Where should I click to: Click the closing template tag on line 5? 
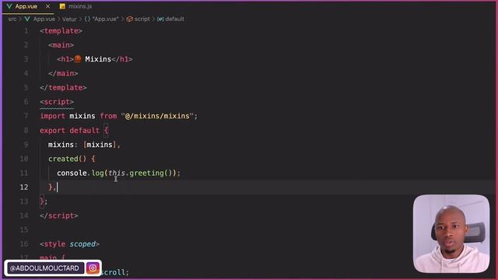pos(63,88)
